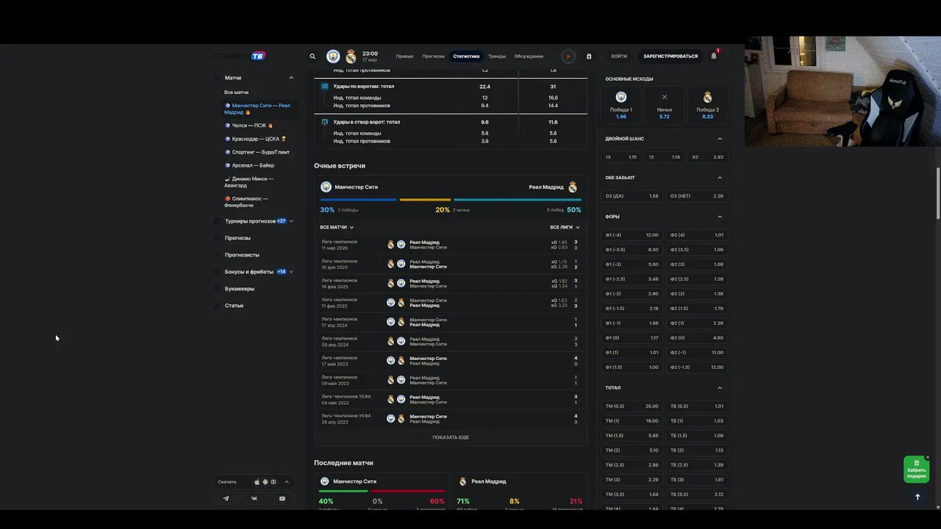Click the search magnifier icon in header
The image size is (941, 529).
[312, 56]
